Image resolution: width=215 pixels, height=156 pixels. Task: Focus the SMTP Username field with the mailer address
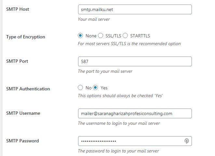135,113
